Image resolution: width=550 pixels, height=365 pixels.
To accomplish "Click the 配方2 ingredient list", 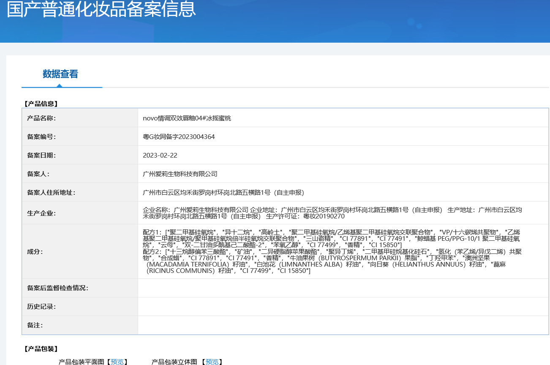I will [333, 261].
